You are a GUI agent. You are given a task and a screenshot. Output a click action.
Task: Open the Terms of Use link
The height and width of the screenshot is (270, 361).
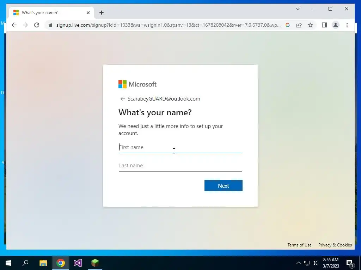pyautogui.click(x=299, y=245)
